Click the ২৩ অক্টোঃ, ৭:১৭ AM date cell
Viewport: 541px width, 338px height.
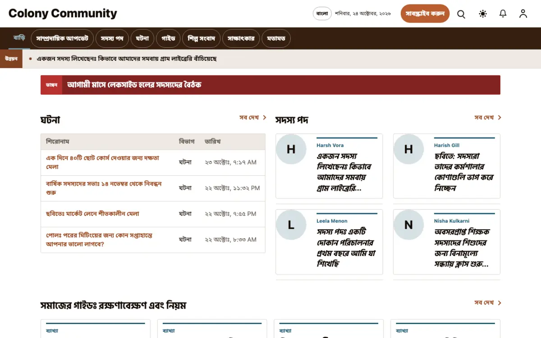pos(230,162)
